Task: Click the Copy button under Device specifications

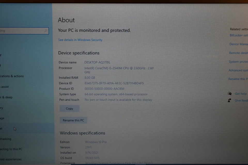Action: (69, 109)
